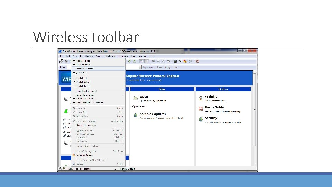Click the green shark fin Start icon
The width and height of the screenshot is (332, 187).
(66, 111)
